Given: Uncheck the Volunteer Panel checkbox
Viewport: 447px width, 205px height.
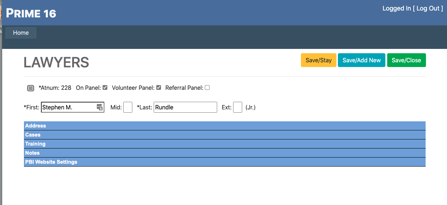Looking at the screenshot, I should pyautogui.click(x=158, y=88).
